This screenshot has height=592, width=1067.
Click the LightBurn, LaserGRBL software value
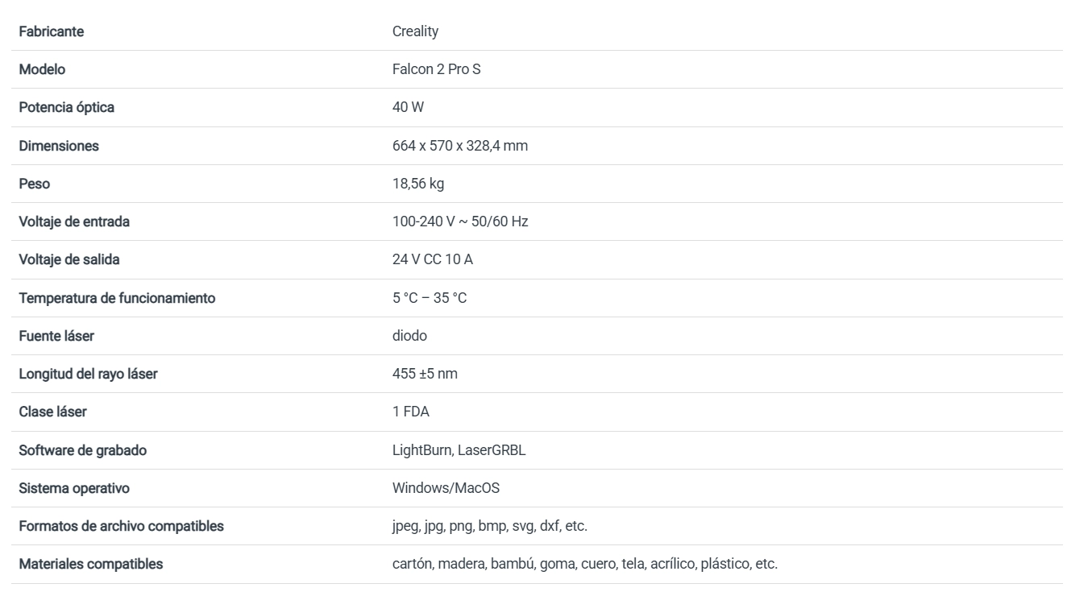point(459,450)
